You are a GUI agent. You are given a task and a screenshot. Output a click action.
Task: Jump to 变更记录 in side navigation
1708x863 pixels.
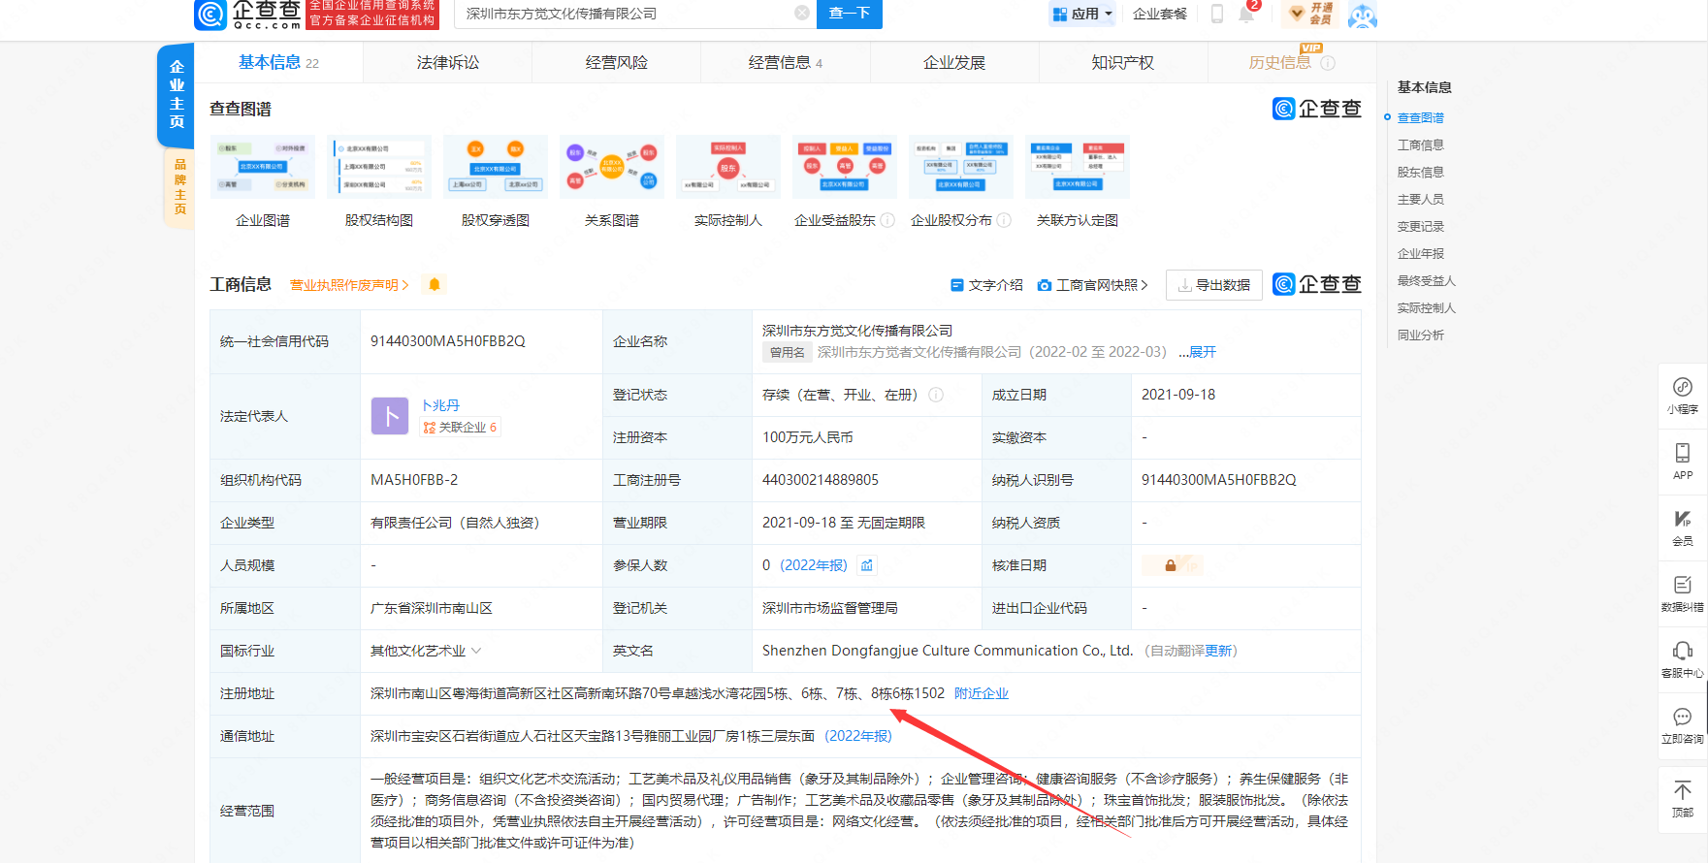click(x=1421, y=226)
